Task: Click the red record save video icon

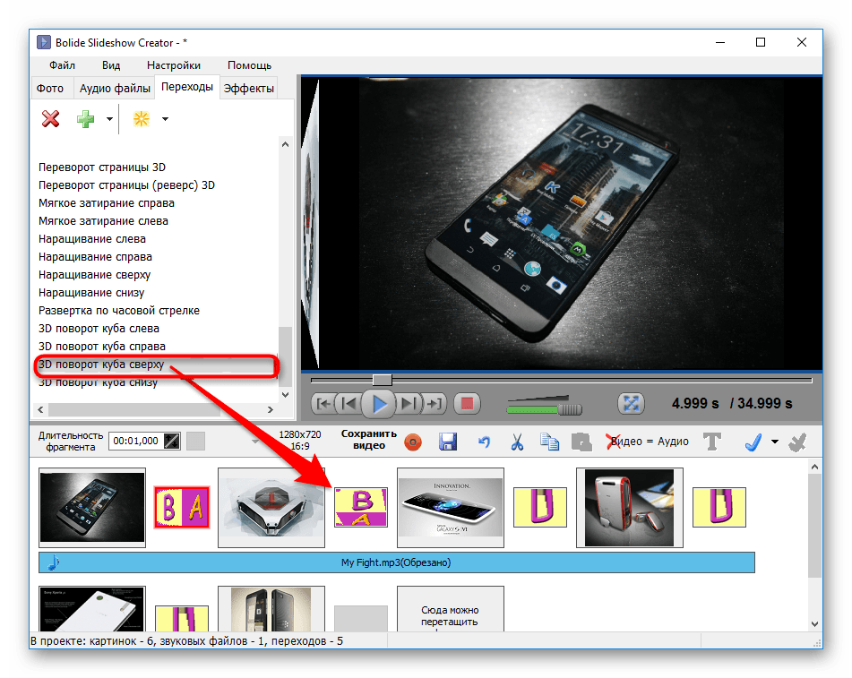Action: (x=413, y=442)
